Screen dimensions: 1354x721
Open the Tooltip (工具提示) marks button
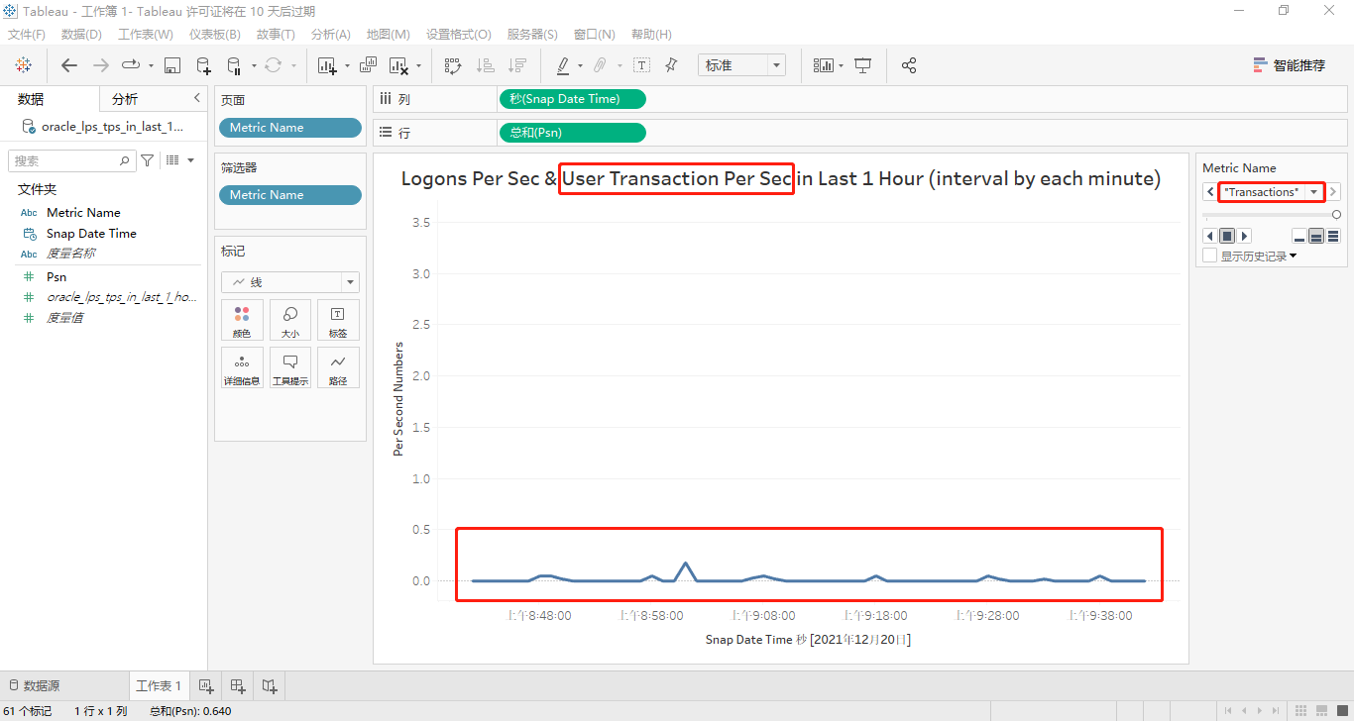(290, 367)
